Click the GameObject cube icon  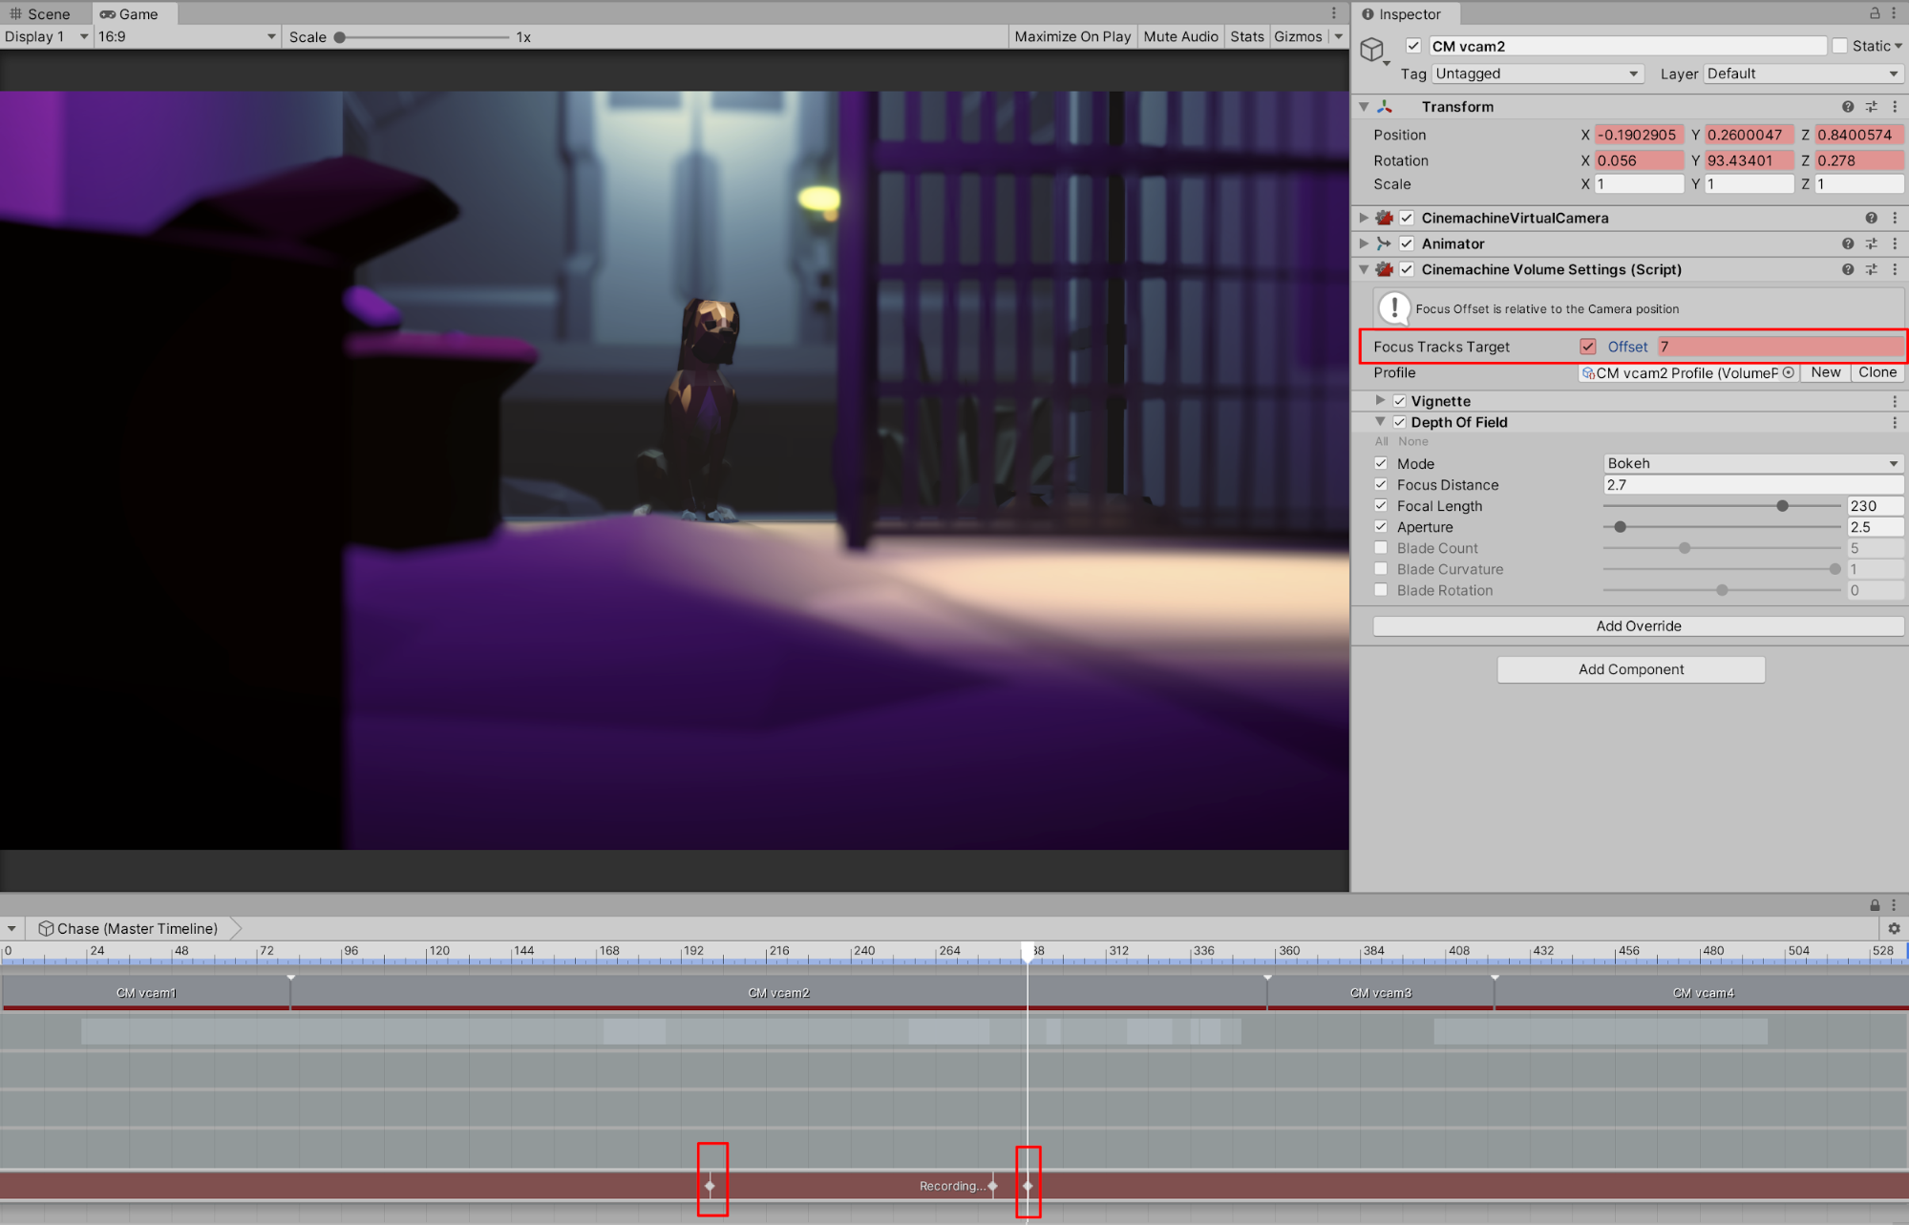point(1372,50)
